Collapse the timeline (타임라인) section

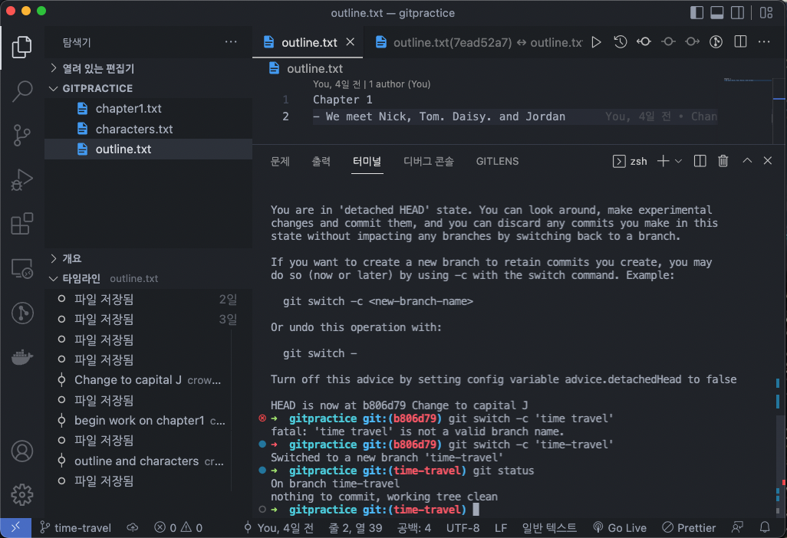click(x=149, y=279)
